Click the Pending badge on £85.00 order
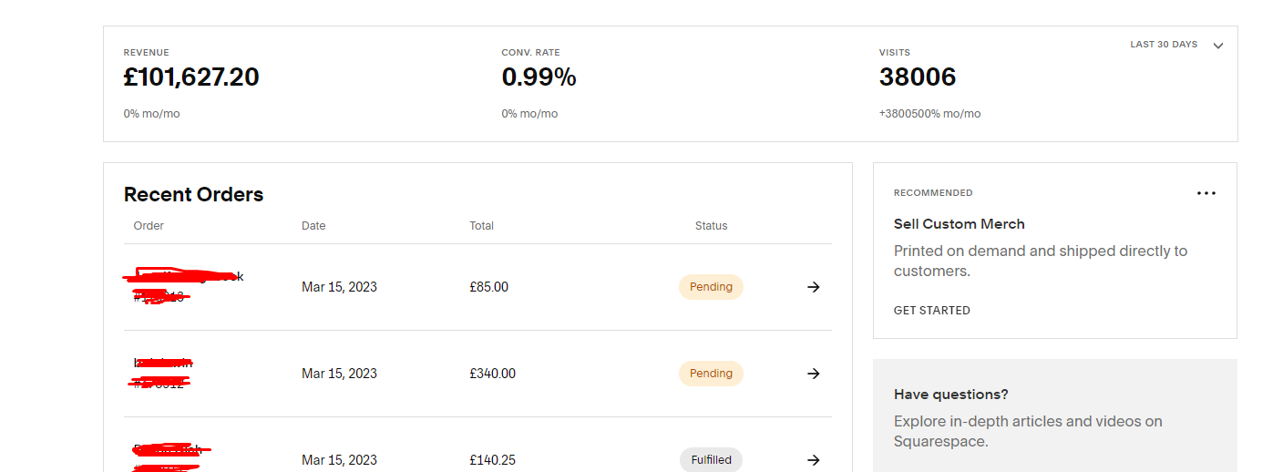This screenshot has height=472, width=1283. tap(711, 287)
